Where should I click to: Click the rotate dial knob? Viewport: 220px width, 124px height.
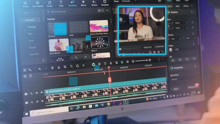(x=170, y=50)
